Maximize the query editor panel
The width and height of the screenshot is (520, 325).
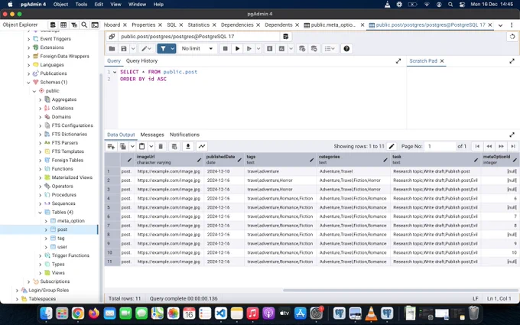[x=398, y=61]
